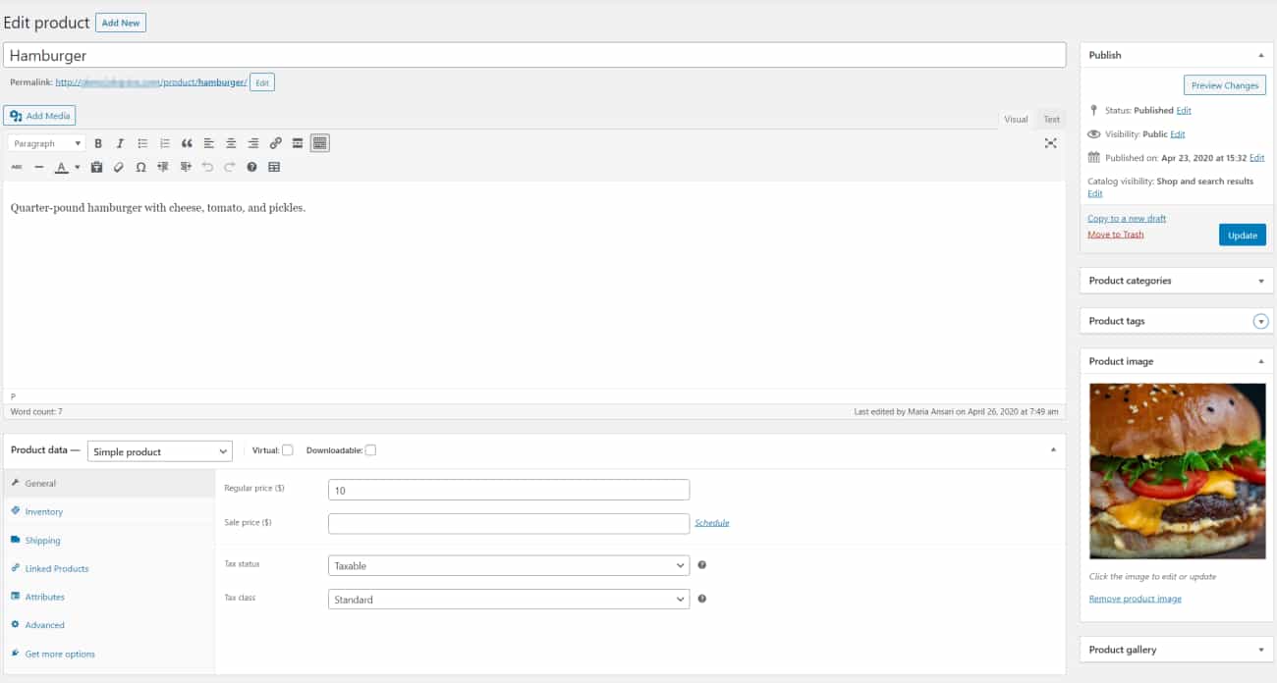Insert or edit link icon
Image resolution: width=1277 pixels, height=683 pixels.
pos(275,143)
